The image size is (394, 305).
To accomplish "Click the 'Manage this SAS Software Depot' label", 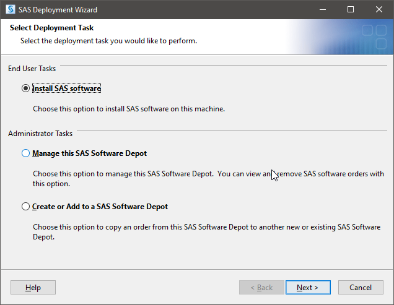I will tap(89, 153).
